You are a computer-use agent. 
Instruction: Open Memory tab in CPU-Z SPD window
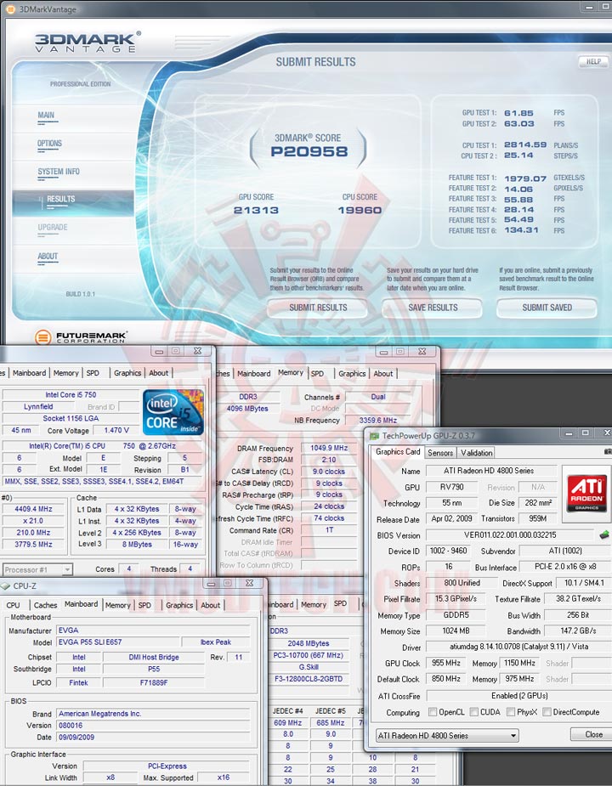(314, 604)
